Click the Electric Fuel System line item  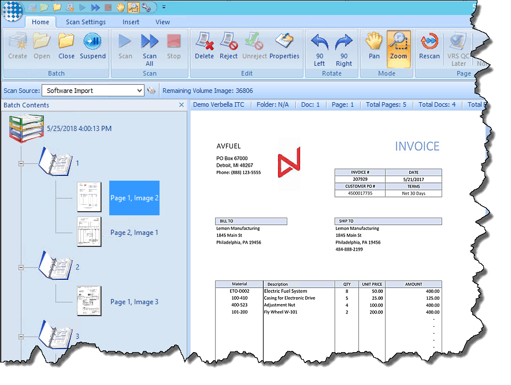click(x=286, y=291)
